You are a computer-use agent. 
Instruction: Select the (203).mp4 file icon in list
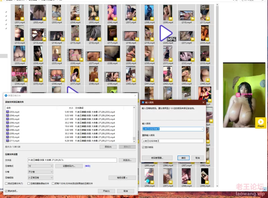tap(7, 112)
